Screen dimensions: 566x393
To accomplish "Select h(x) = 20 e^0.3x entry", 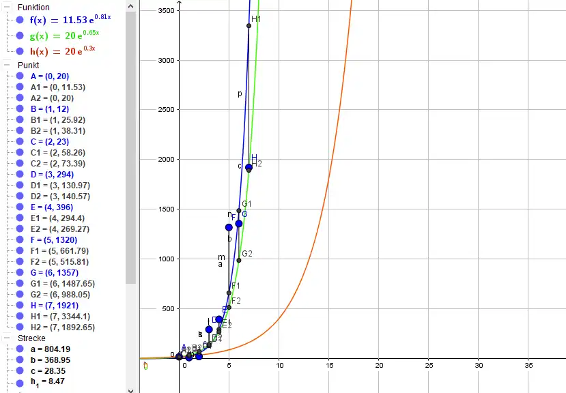I will (61, 51).
